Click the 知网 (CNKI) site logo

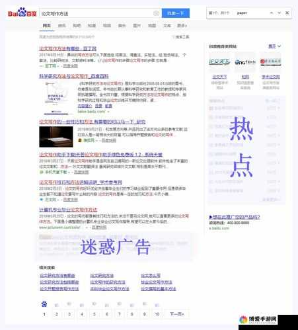point(245,62)
